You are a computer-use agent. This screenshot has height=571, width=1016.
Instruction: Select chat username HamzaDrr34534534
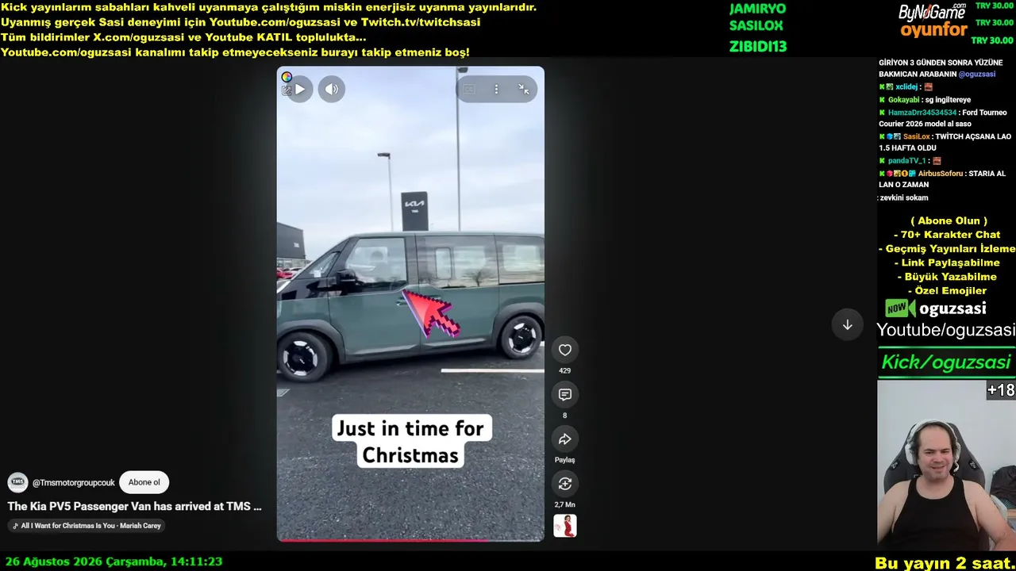coord(922,113)
